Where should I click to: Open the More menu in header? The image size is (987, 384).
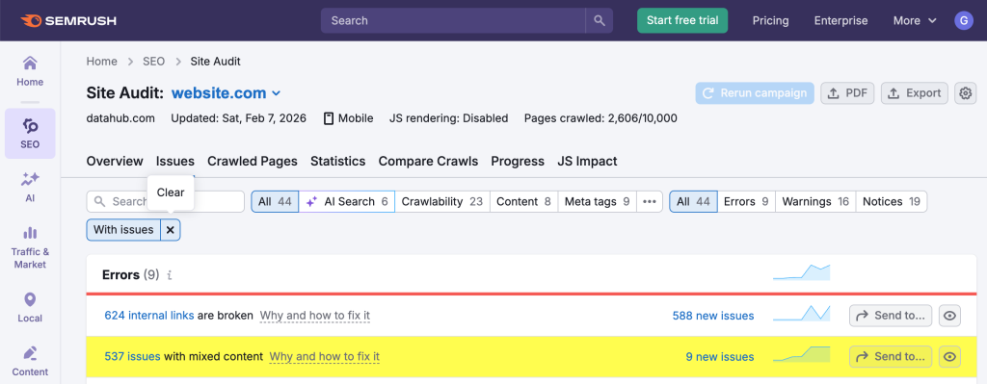point(915,21)
